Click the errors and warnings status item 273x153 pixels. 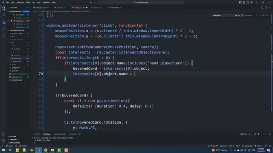[x=23, y=146]
